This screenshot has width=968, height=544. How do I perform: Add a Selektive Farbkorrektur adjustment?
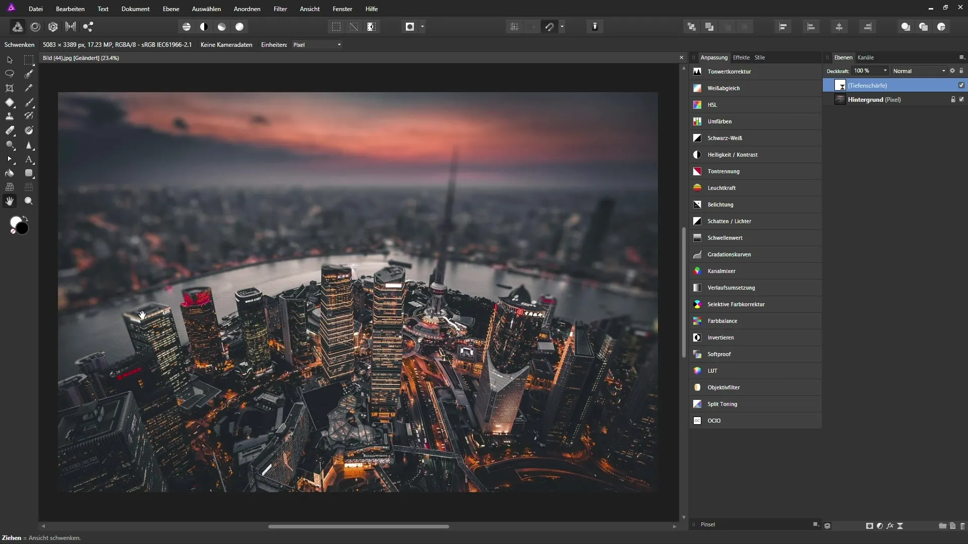coord(755,304)
